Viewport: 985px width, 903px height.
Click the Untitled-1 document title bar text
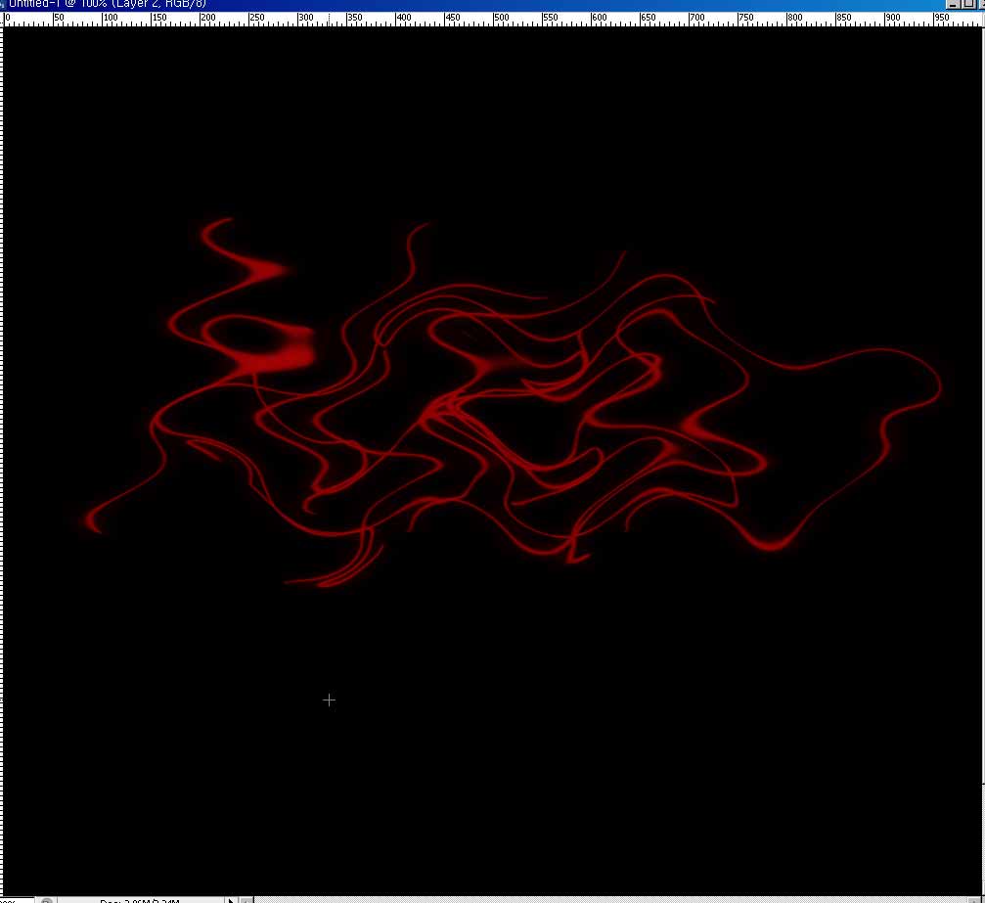pyautogui.click(x=108, y=4)
